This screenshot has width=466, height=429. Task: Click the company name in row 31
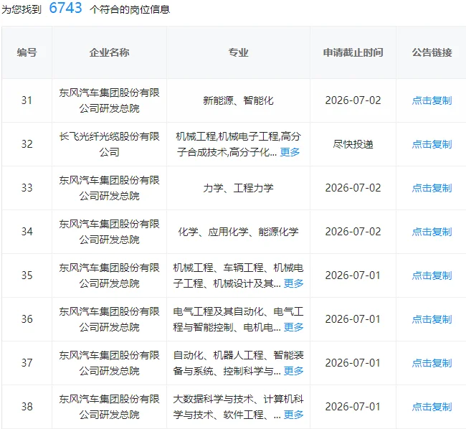click(110, 100)
